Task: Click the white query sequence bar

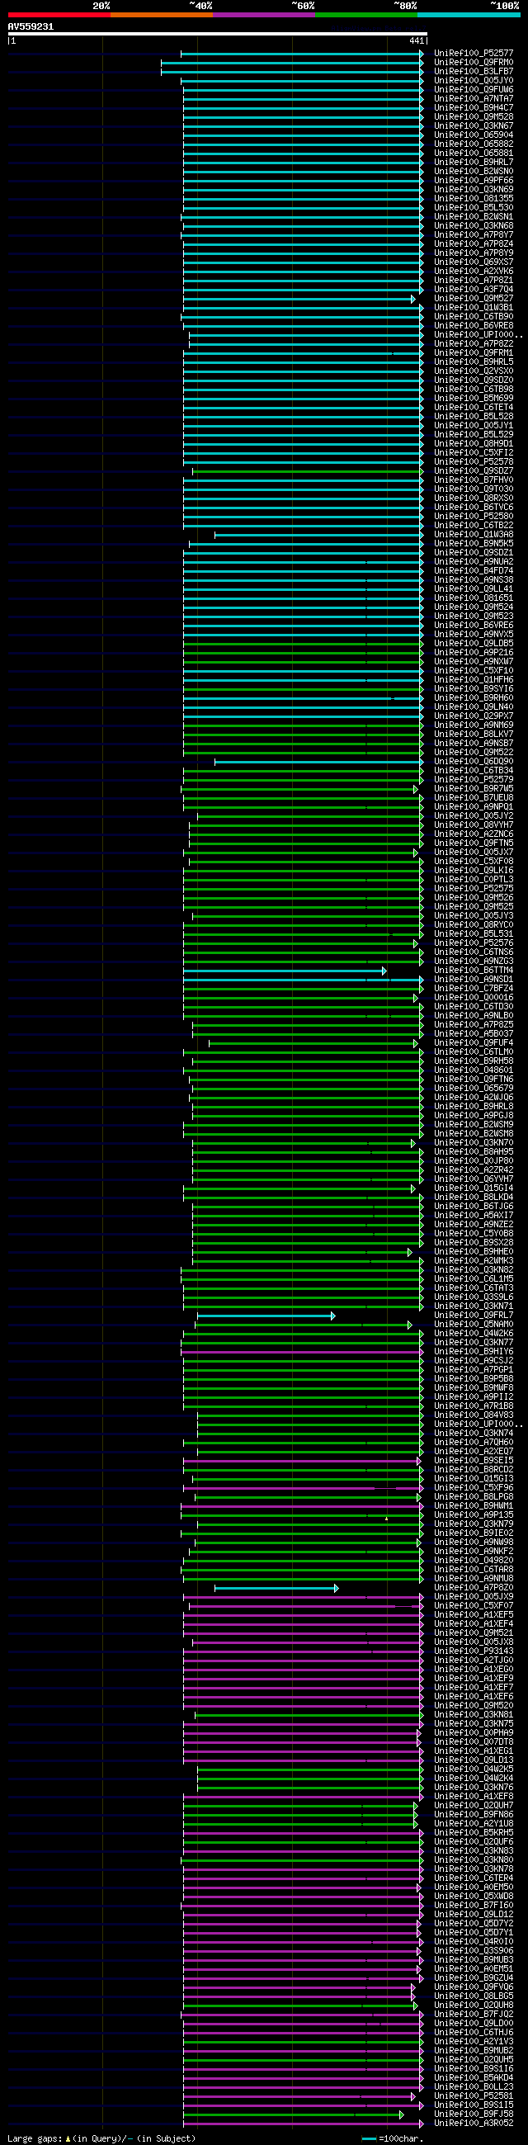Action: click(217, 34)
